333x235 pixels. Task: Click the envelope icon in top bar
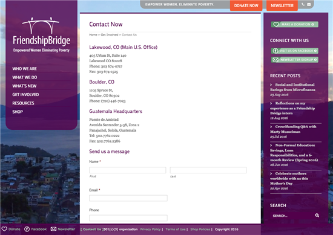pos(309,4)
